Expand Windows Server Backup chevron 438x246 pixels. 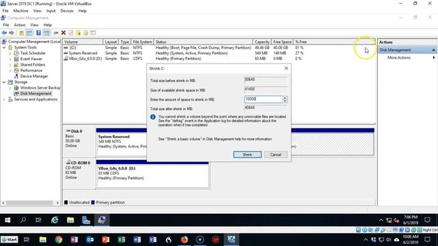click(x=10, y=87)
